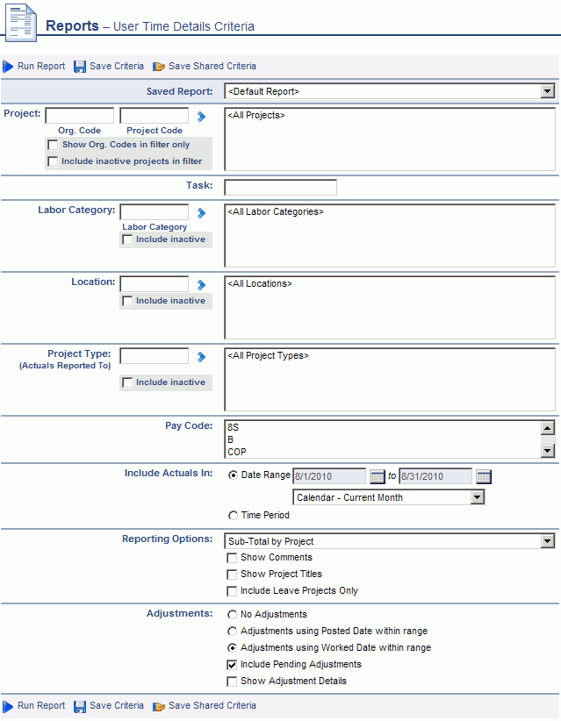Image resolution: width=561 pixels, height=721 pixels.
Task: Click the end date field showing 8/31/2010
Action: (x=435, y=476)
